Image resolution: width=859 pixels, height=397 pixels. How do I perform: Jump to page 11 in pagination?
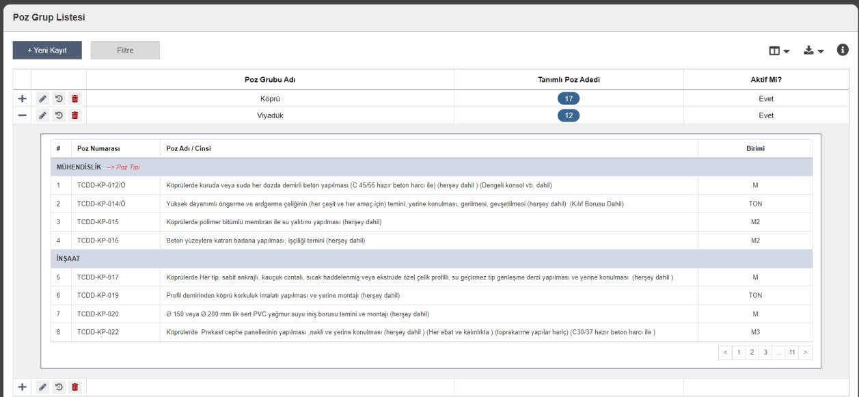[x=792, y=353]
